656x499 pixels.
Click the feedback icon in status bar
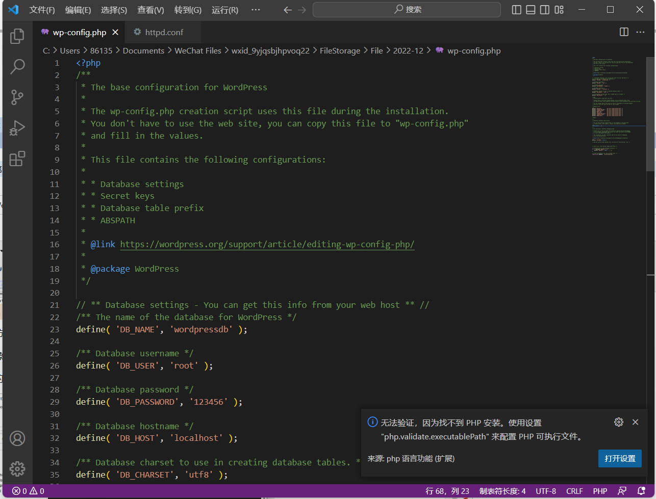(x=622, y=491)
